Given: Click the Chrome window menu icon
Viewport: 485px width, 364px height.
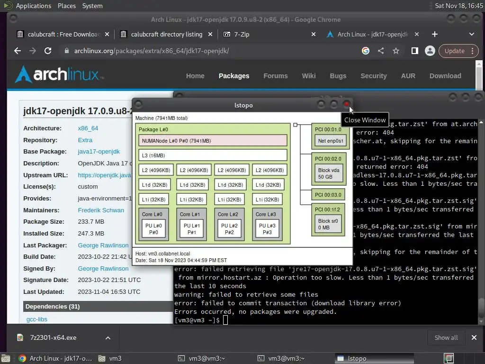Looking at the screenshot, I should [13, 18].
